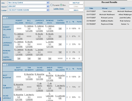132x101 pixels.
Task: Click the Points column header in Box 1
Action: 79,22
